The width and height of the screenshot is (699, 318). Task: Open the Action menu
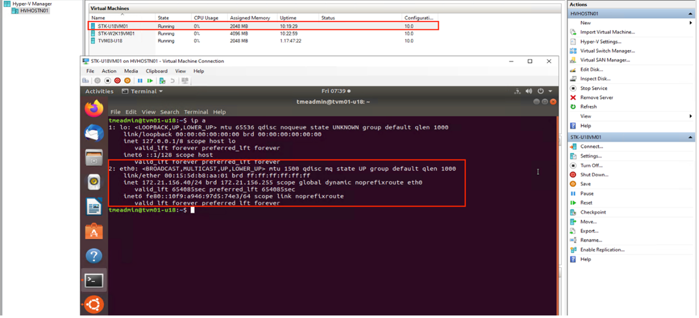(109, 71)
